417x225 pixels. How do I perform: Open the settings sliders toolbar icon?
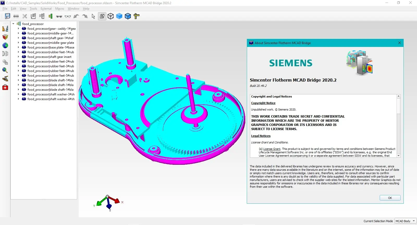(16, 16)
